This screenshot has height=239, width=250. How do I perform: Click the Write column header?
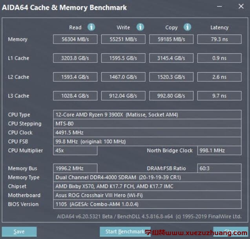pos(123,27)
